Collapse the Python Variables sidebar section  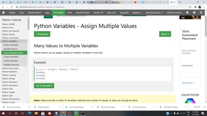14,41
